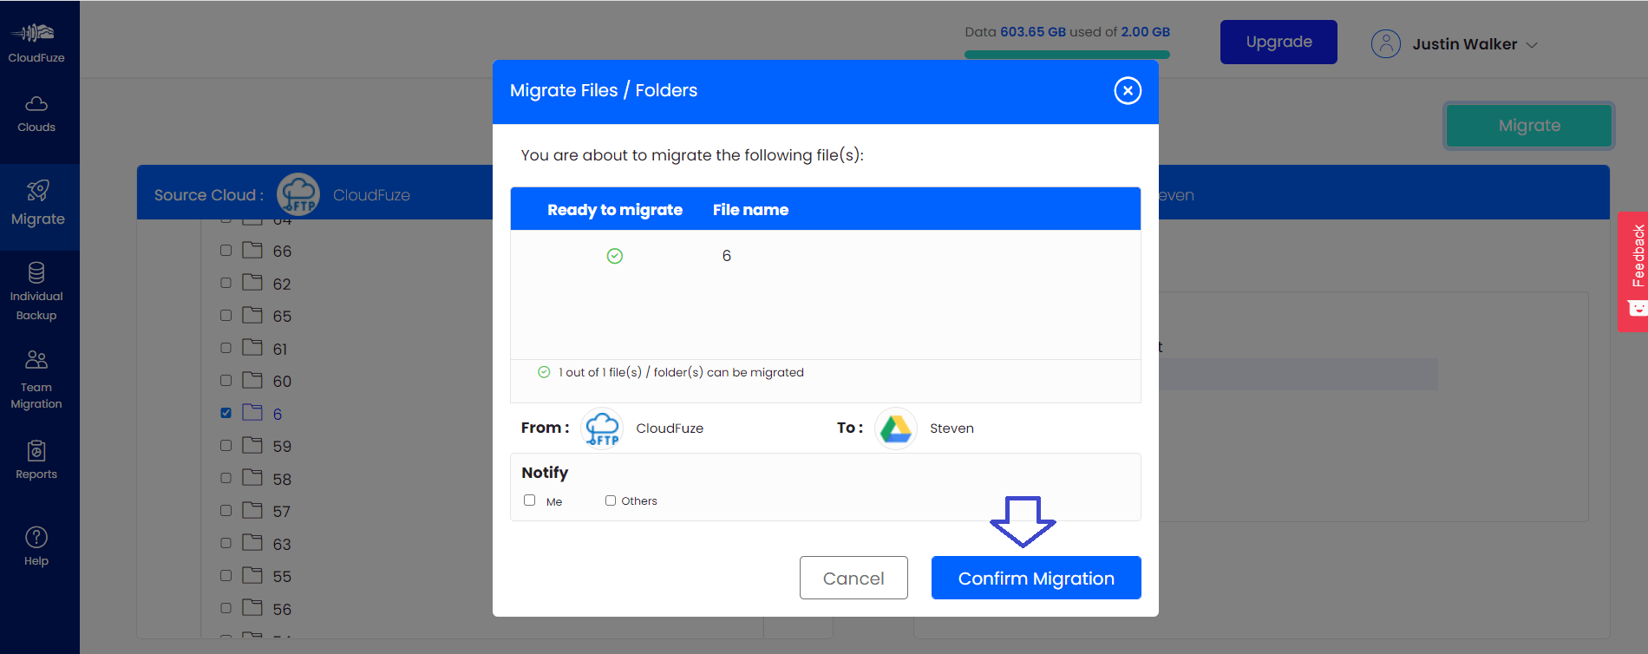Viewport: 1648px width, 654px height.
Task: Cancel the migration dialog
Action: tap(853, 578)
